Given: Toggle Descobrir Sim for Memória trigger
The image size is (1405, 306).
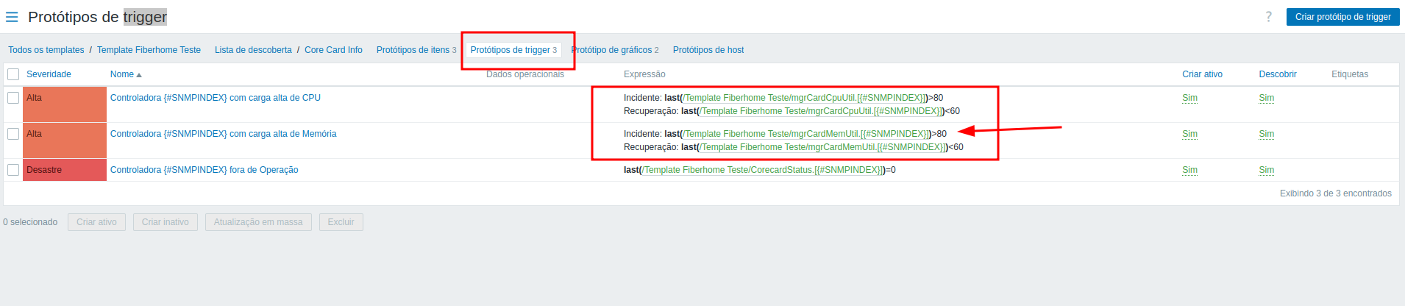Looking at the screenshot, I should (x=1266, y=134).
